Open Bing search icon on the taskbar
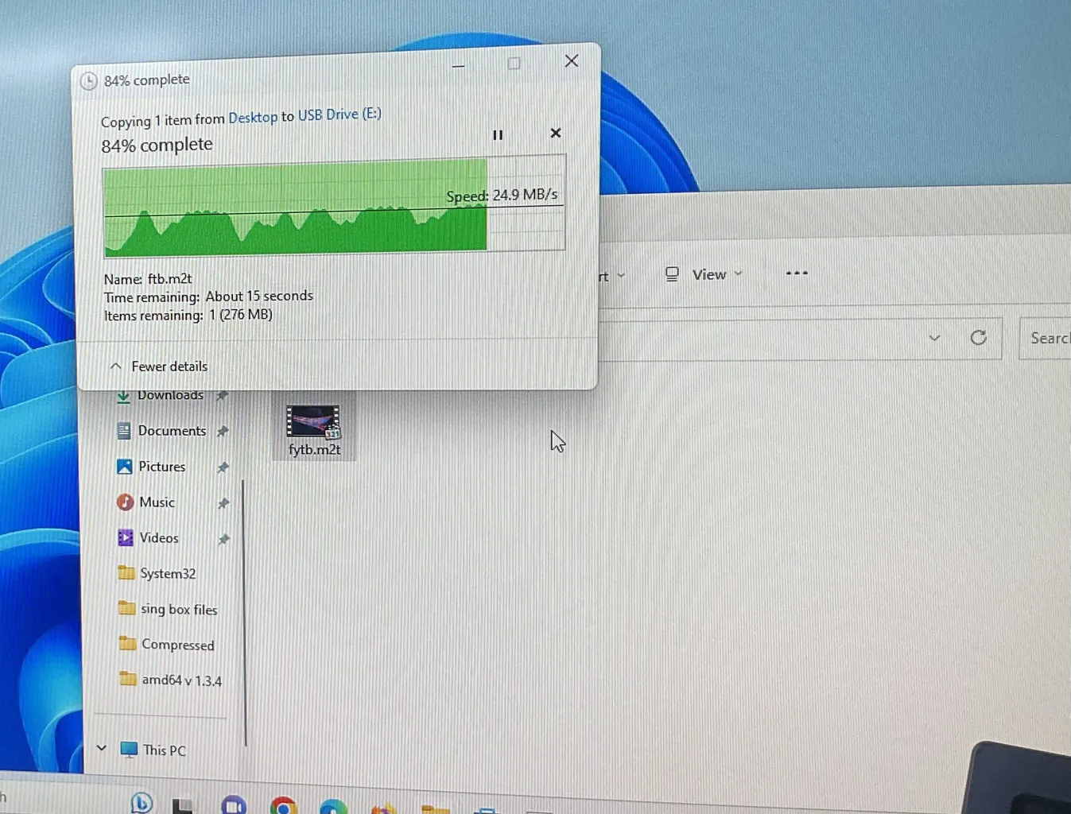 [x=142, y=803]
